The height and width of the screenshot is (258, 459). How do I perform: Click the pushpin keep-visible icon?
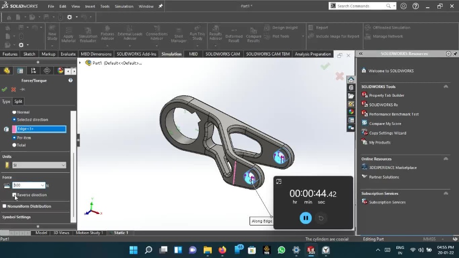tap(22, 90)
